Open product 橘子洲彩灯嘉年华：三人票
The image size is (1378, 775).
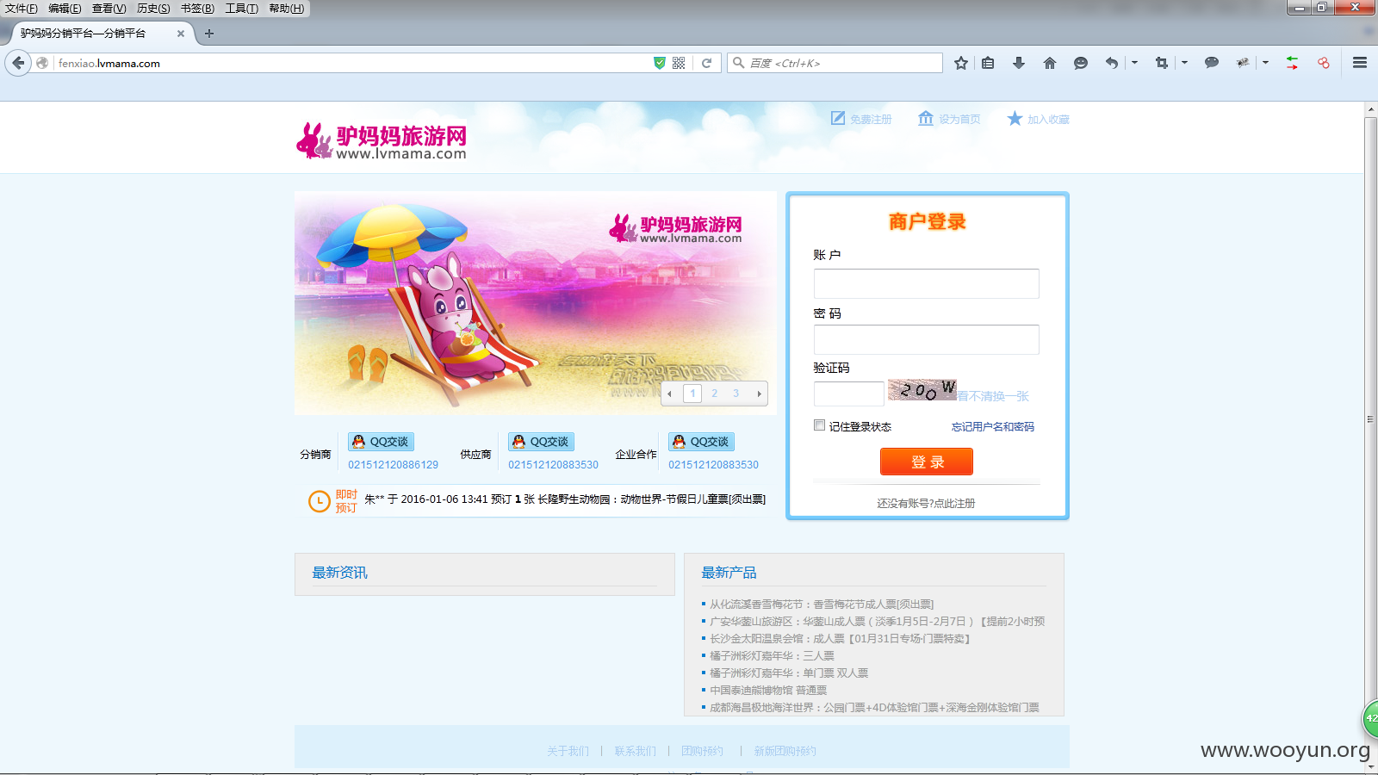pyautogui.click(x=772, y=656)
